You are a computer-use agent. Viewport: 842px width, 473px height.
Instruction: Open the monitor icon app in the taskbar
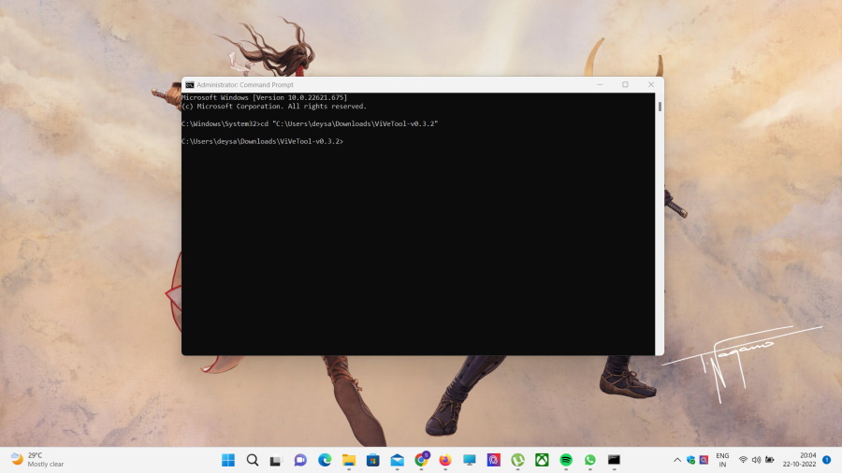(x=470, y=460)
